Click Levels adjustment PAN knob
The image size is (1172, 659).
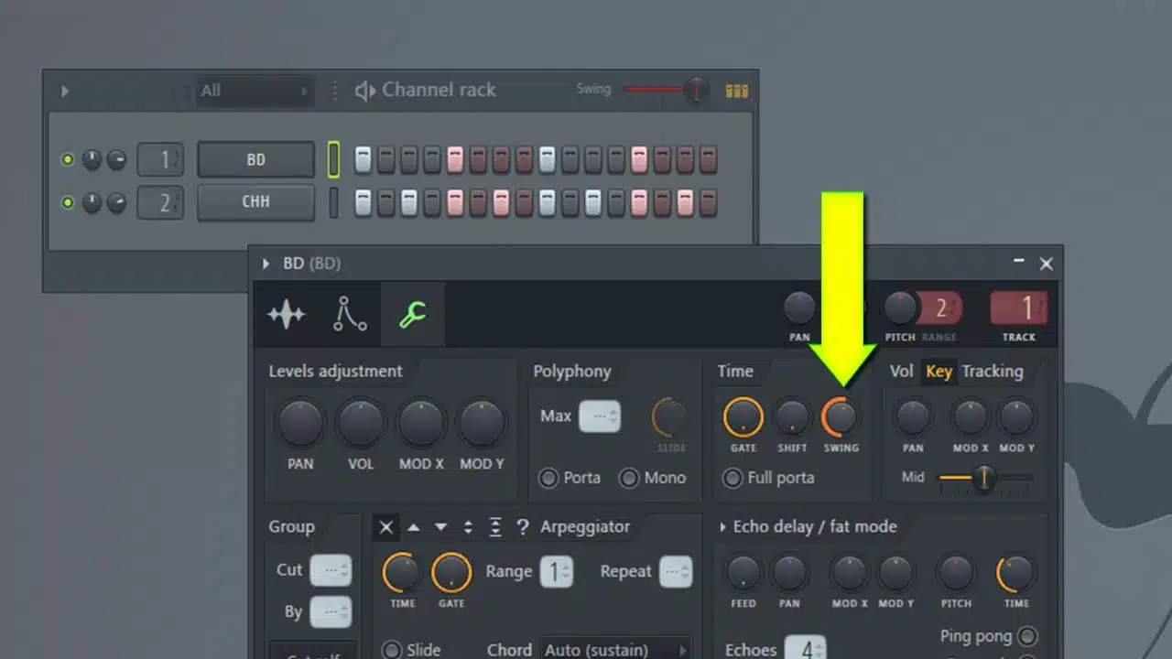click(x=300, y=422)
